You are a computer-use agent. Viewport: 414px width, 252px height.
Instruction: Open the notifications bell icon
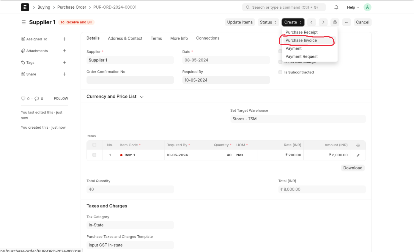coord(336,7)
